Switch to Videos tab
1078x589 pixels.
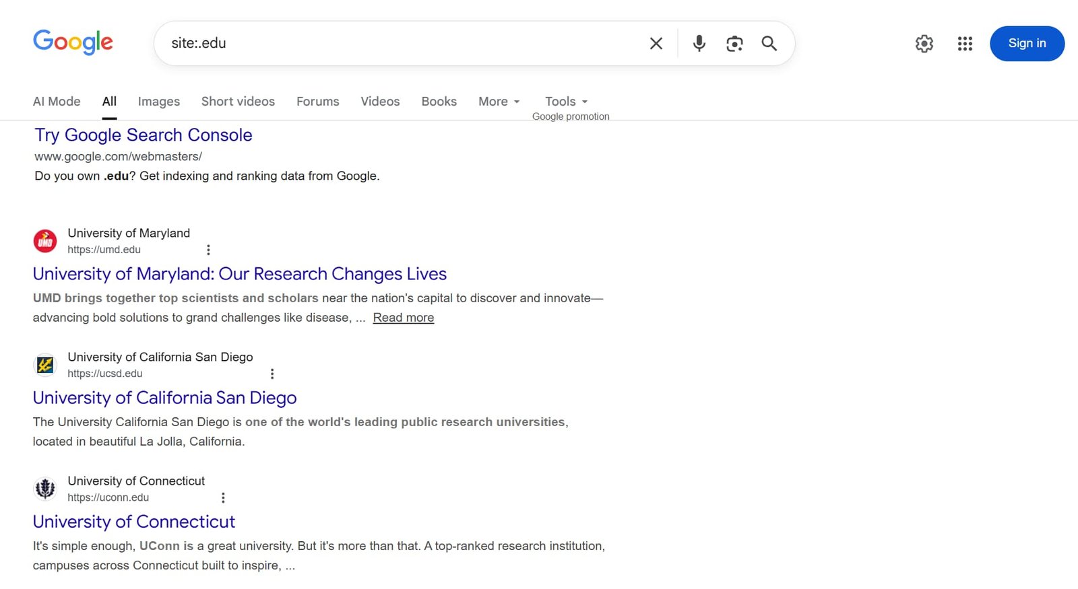tap(380, 102)
